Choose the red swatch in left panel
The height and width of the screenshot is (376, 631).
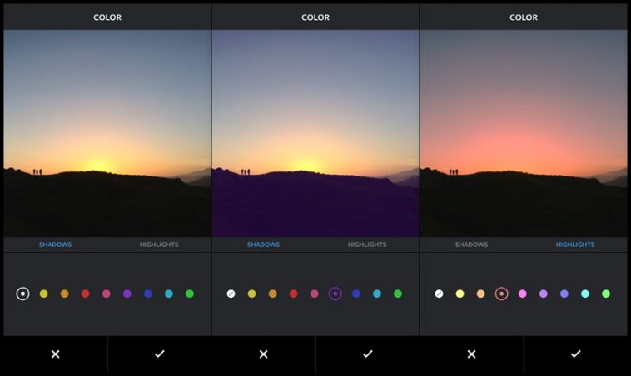click(x=85, y=294)
